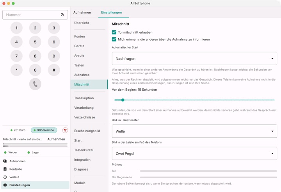Image resolution: width=281 pixels, height=192 pixels.
Task: Click the Aufnehmen button
Action: (56, 139)
